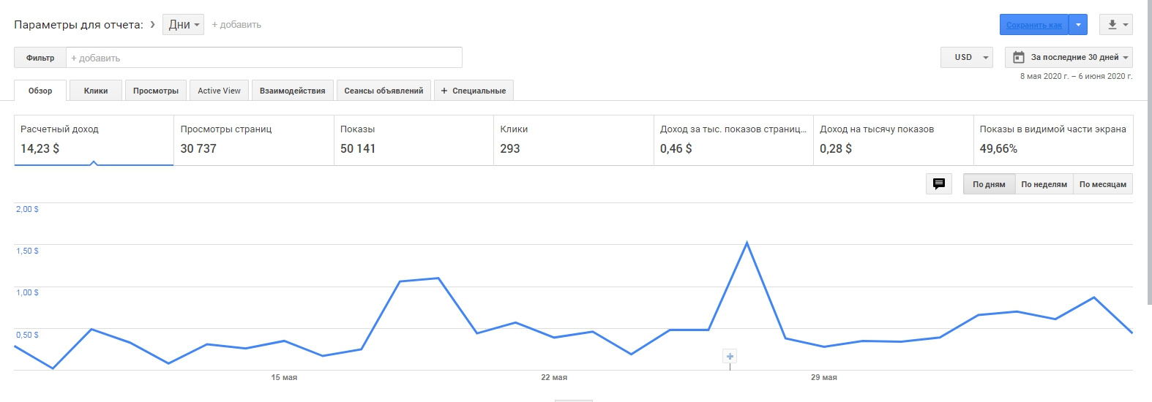This screenshot has width=1152, height=402.
Task: Select the Показы metric card
Action: point(414,140)
